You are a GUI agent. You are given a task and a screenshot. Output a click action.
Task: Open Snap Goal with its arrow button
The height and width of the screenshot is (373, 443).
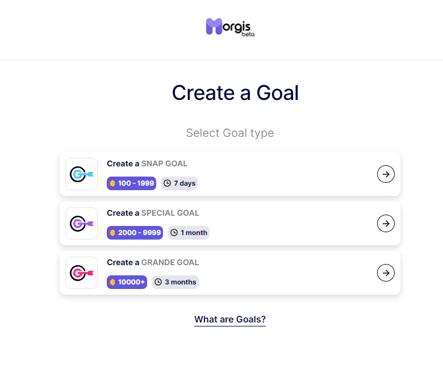[386, 174]
